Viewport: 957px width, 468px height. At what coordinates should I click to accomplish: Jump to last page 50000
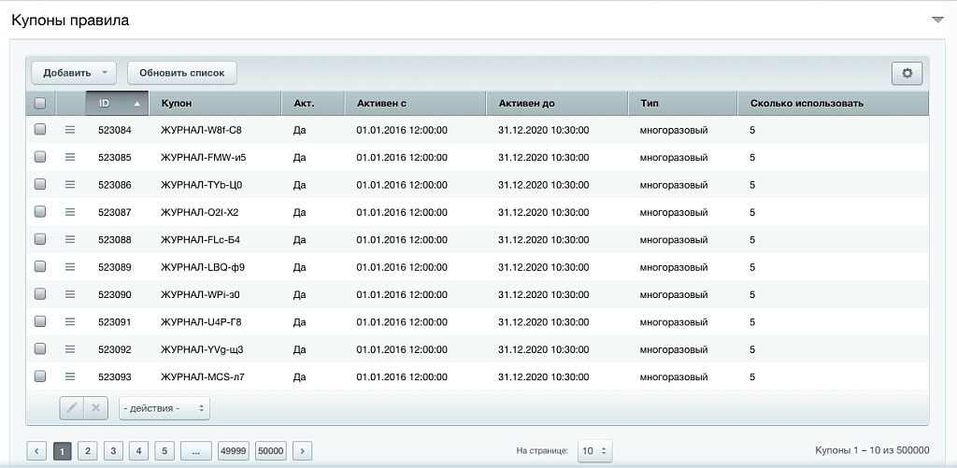pyautogui.click(x=270, y=451)
